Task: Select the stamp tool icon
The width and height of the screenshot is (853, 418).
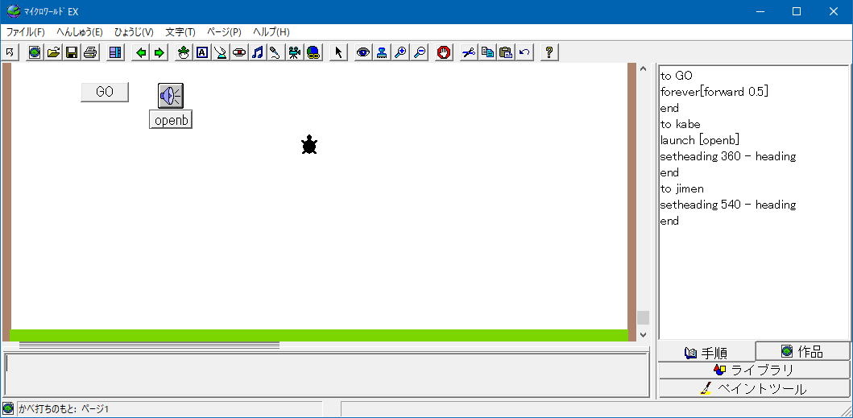Action: pyautogui.click(x=382, y=53)
